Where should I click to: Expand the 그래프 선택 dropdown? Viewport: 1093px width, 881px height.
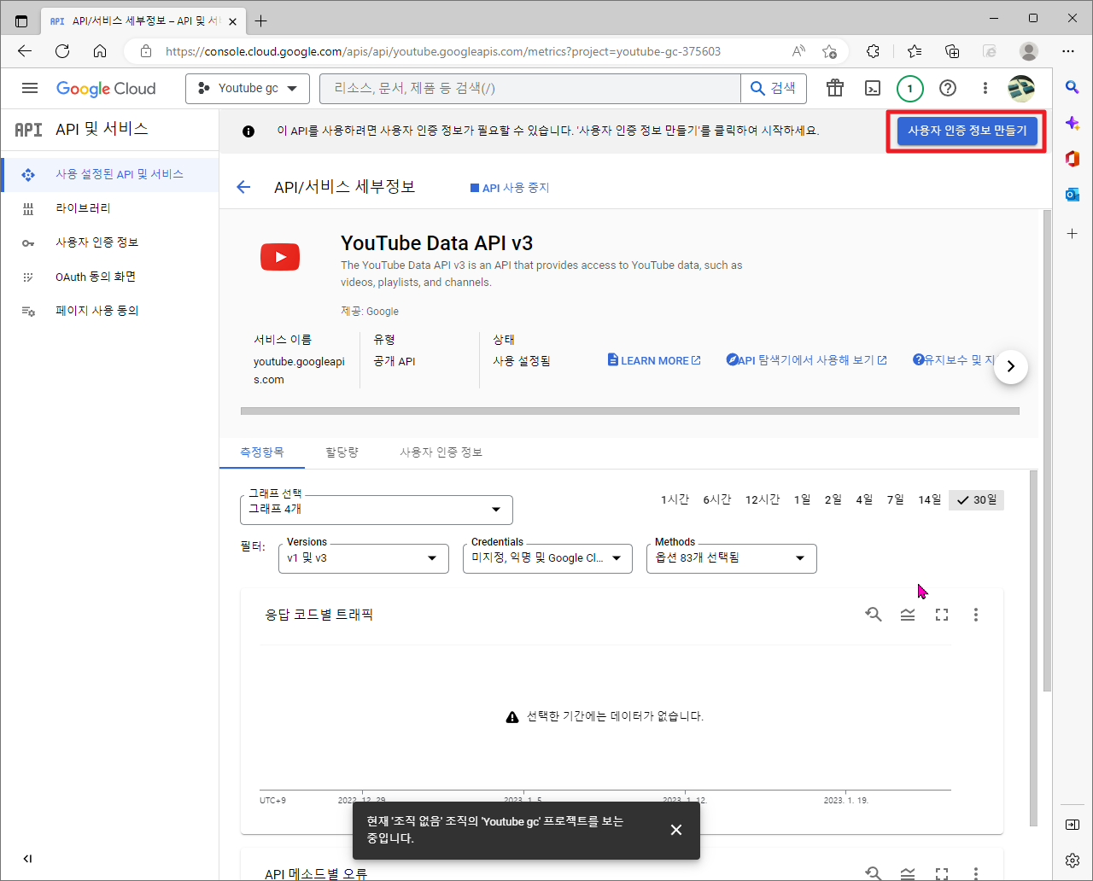pyautogui.click(x=377, y=510)
